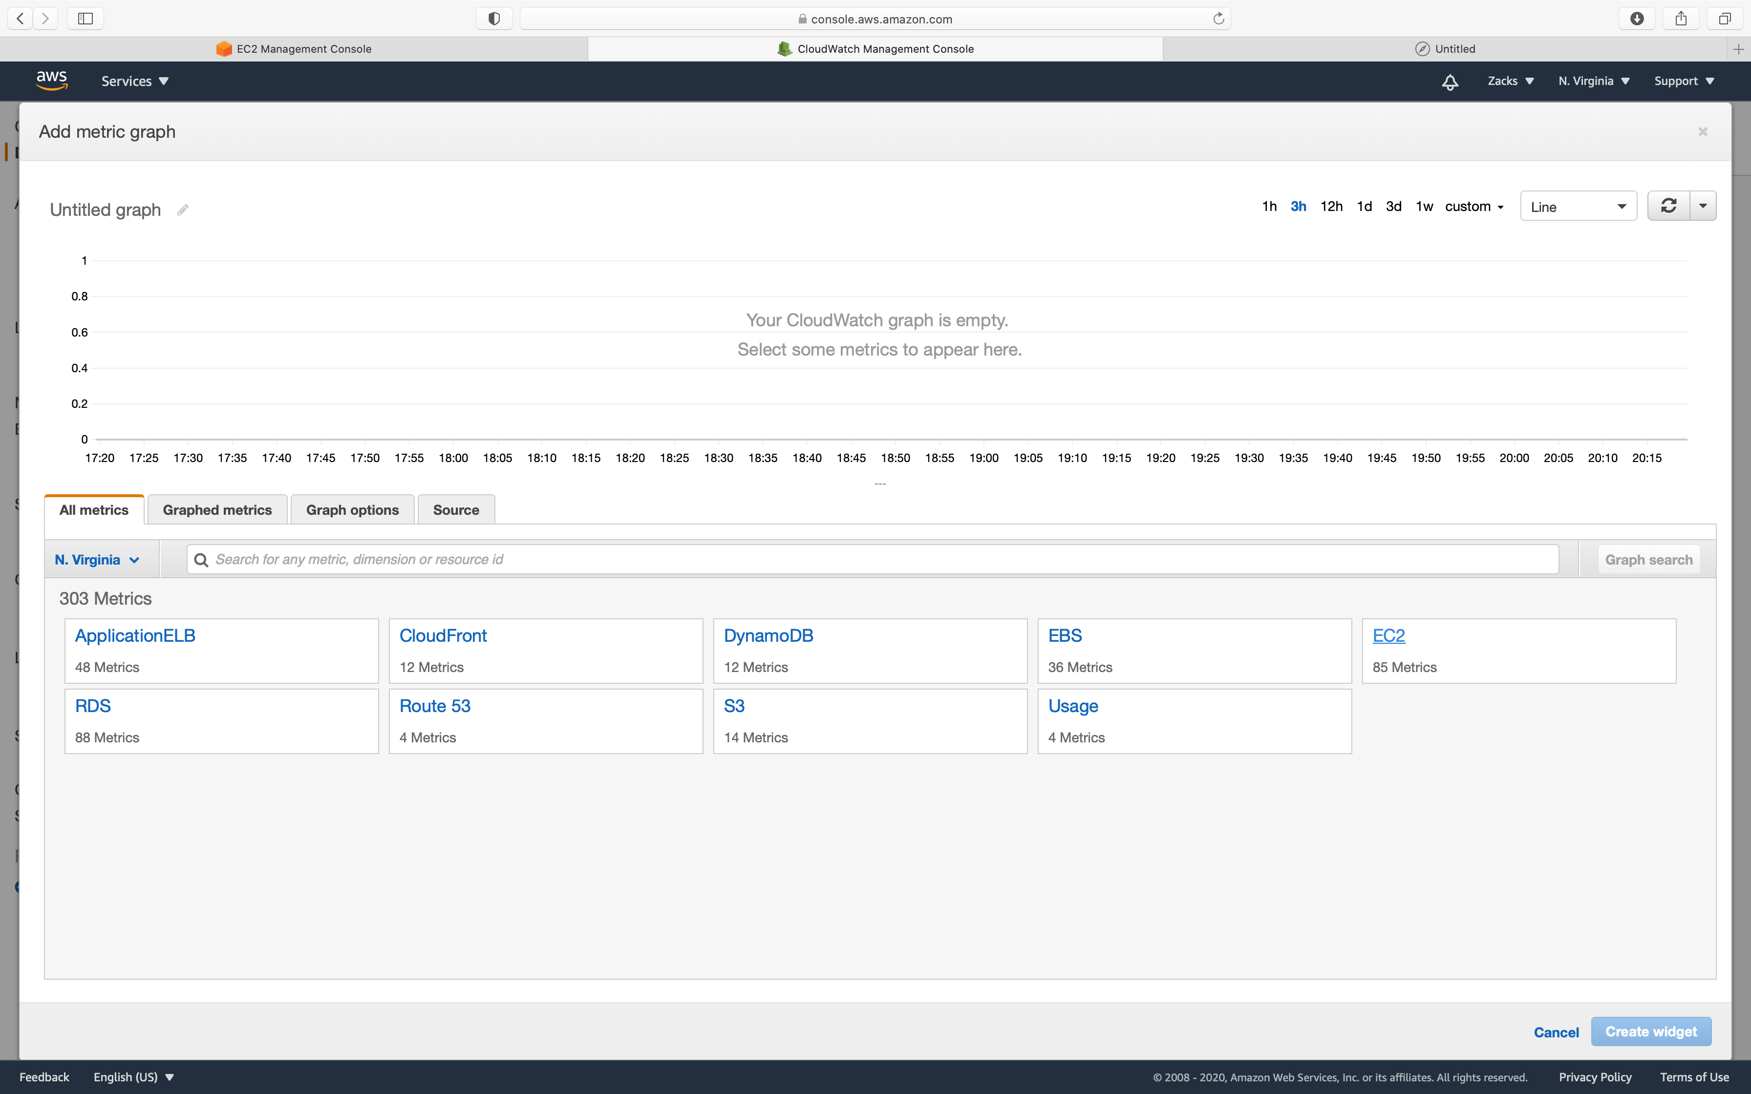Reload the page in address bar

pyautogui.click(x=1218, y=19)
